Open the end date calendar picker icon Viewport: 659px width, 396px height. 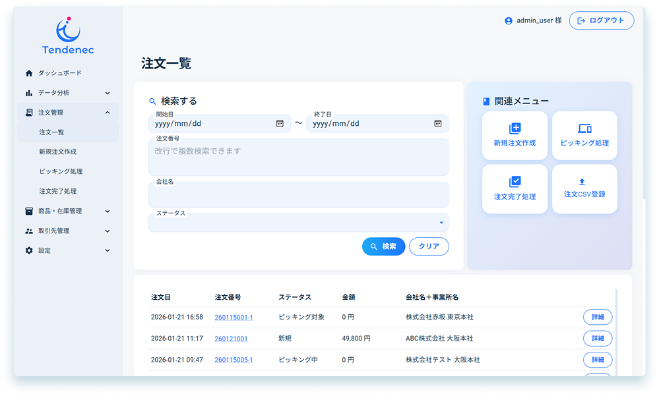point(438,123)
